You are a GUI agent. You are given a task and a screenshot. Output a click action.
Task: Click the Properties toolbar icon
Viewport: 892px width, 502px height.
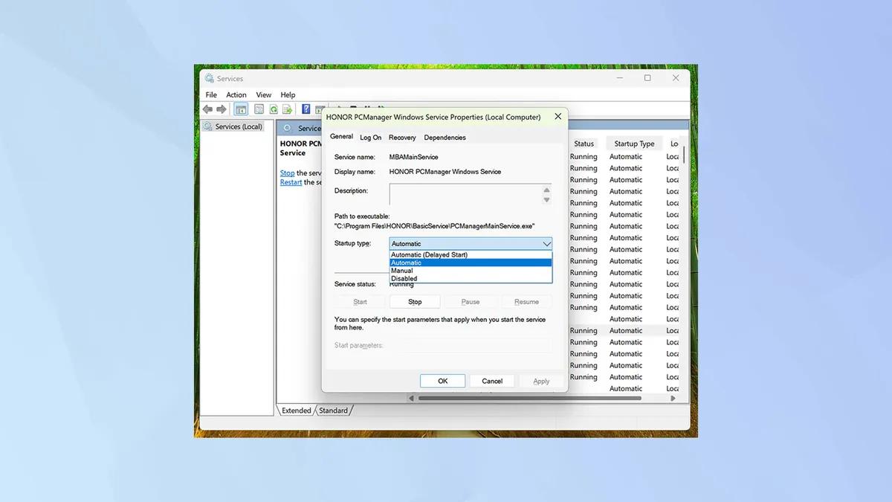pyautogui.click(x=259, y=109)
